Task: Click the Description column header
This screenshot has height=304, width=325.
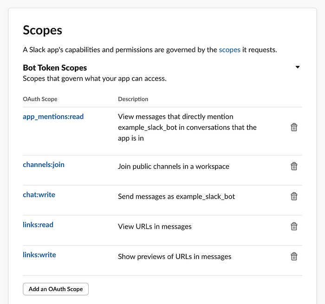Action: click(133, 99)
